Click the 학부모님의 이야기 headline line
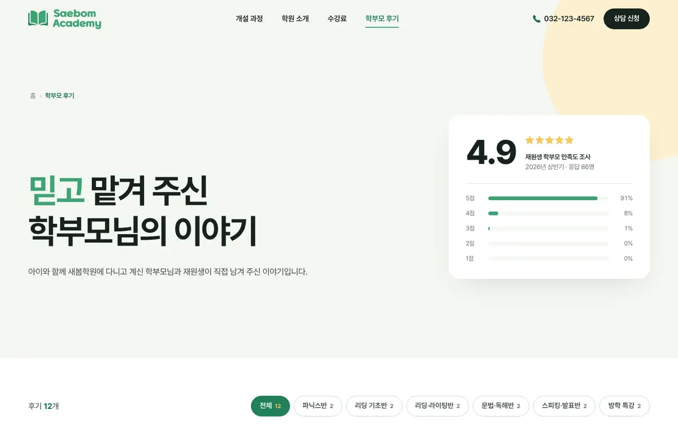This screenshot has height=424, width=678. [142, 230]
